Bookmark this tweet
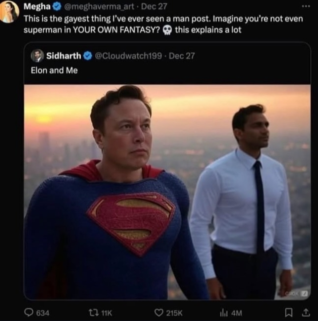The image size is (318, 321). (288, 313)
